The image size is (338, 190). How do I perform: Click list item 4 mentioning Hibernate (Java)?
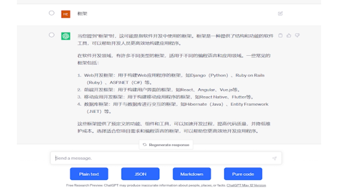tap(173, 108)
